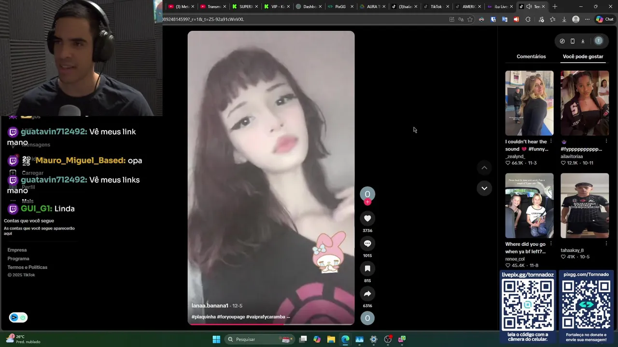The width and height of the screenshot is (618, 347).
Task: Open the mobile app phone icon
Action: (x=572, y=41)
